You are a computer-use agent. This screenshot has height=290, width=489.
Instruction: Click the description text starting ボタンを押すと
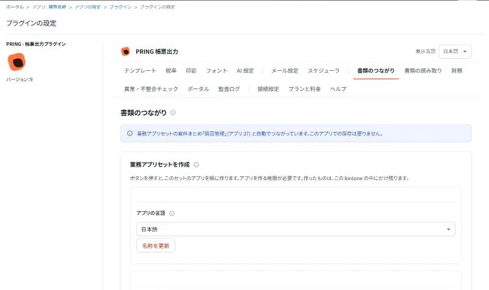point(270,178)
